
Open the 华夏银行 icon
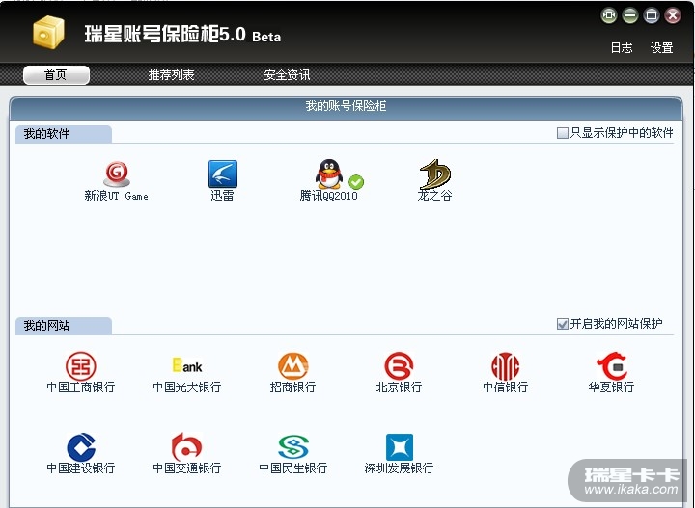pos(611,366)
